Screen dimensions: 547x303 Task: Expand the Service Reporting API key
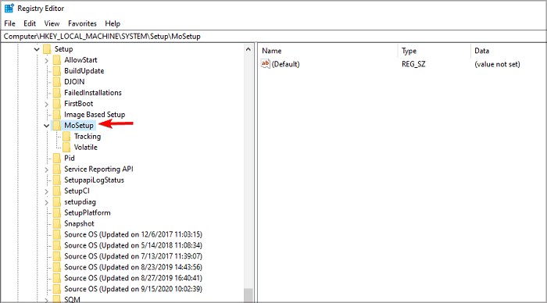(x=46, y=169)
